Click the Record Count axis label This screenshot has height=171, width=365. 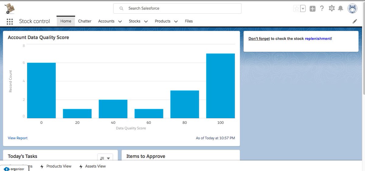11,82
